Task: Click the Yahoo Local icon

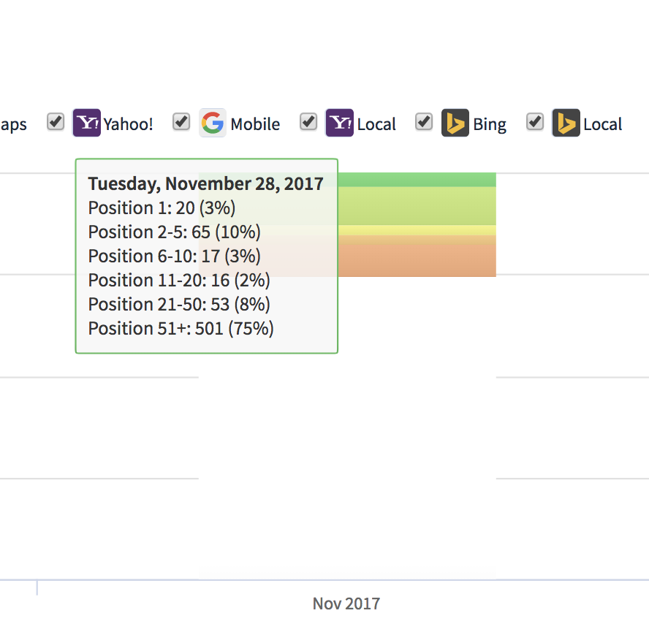Action: [x=339, y=123]
